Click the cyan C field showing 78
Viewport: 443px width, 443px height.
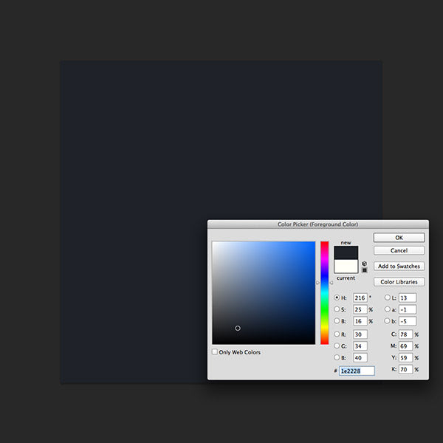(x=405, y=334)
